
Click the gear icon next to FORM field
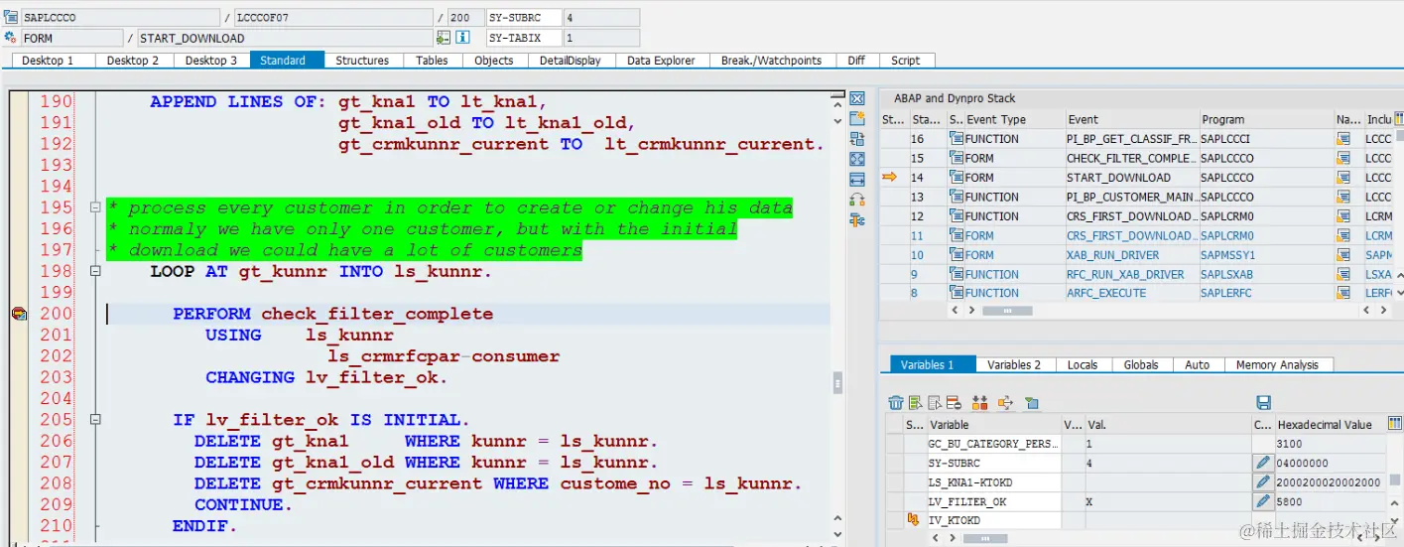pos(11,38)
